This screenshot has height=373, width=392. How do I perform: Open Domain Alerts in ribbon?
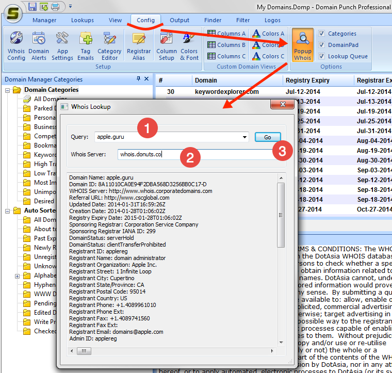click(x=39, y=45)
